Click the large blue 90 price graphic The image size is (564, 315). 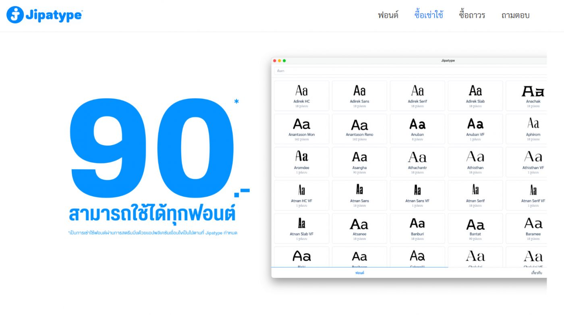click(x=151, y=149)
